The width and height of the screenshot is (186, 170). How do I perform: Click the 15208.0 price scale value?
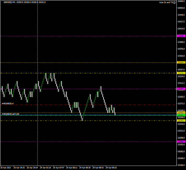tap(181, 138)
